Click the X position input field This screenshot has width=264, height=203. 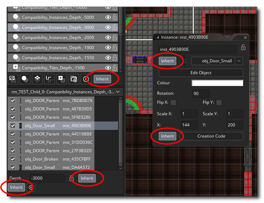click(189, 125)
